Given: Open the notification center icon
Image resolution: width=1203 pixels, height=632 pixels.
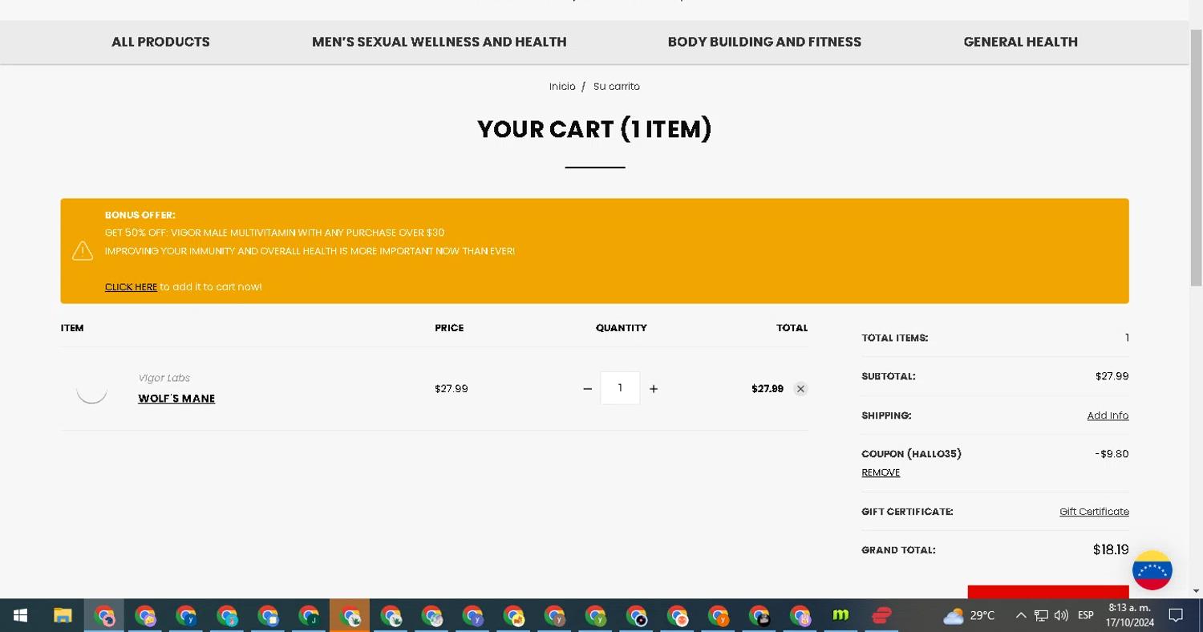Looking at the screenshot, I should pos(1176,615).
